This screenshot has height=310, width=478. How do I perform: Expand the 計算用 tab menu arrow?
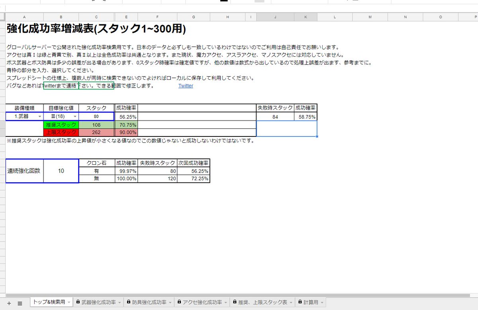coord(322,303)
